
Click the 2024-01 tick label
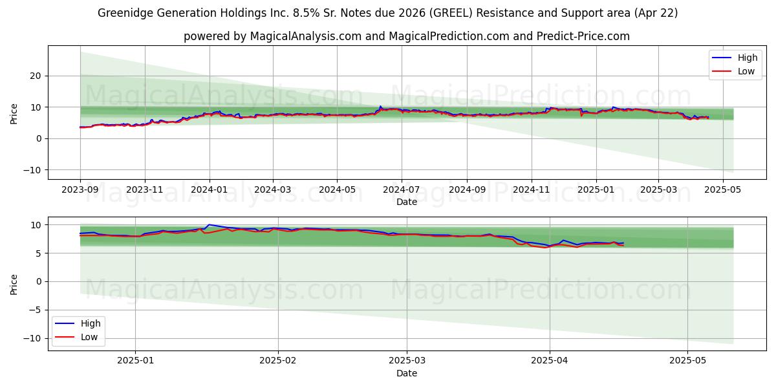tap(210, 190)
